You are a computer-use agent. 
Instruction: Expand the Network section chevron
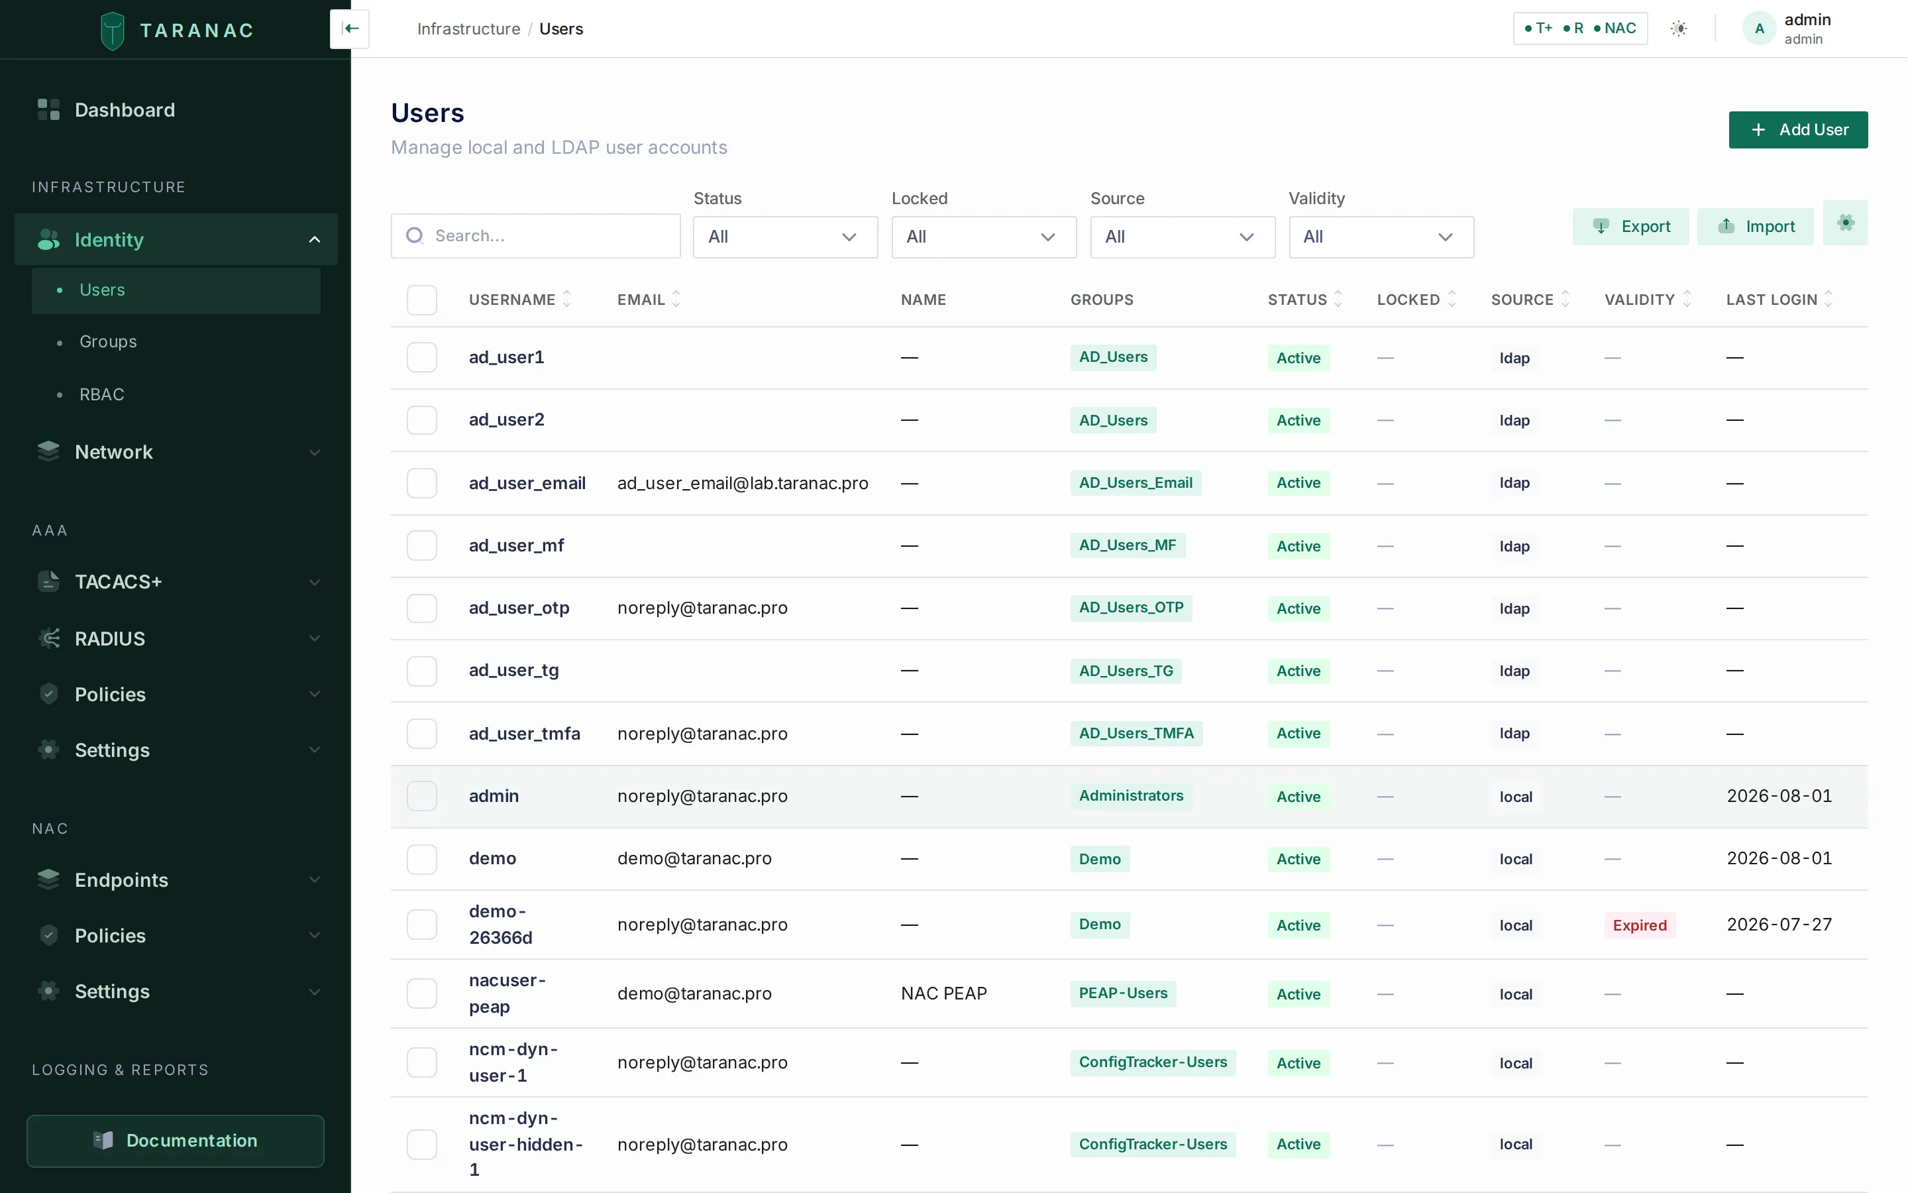coord(315,452)
